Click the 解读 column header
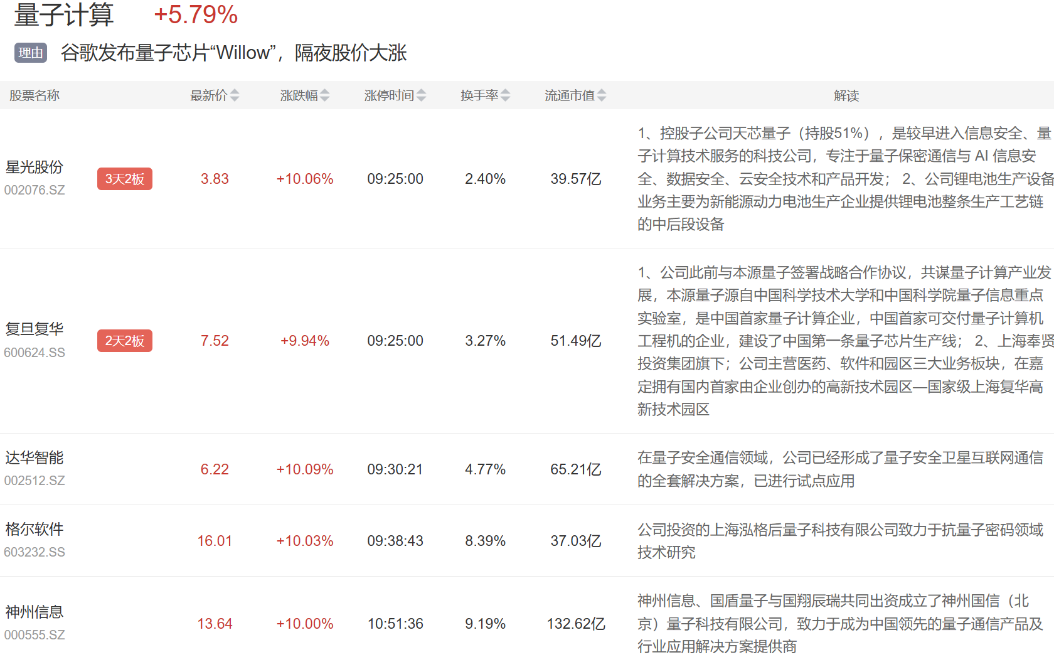 coord(846,95)
